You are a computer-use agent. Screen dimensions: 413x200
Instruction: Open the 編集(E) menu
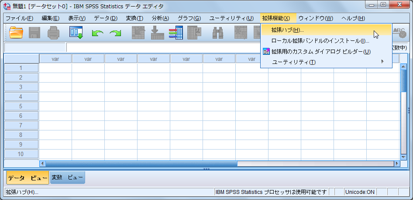click(51, 18)
